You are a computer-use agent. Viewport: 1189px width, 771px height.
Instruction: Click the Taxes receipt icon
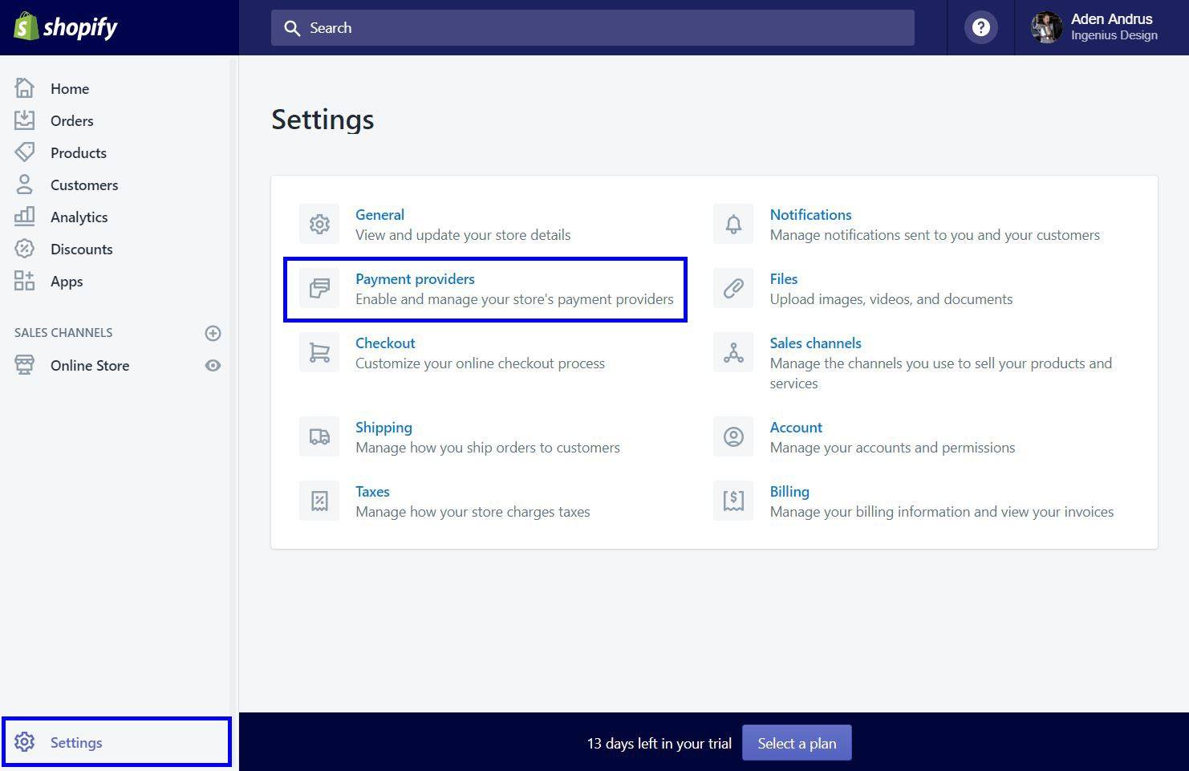click(319, 501)
